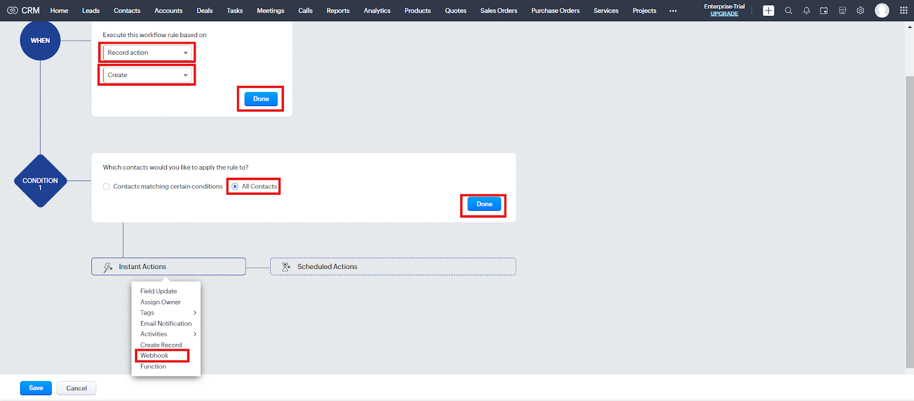This screenshot has width=914, height=401.
Task: Go to the Meetings tab
Action: (x=270, y=11)
